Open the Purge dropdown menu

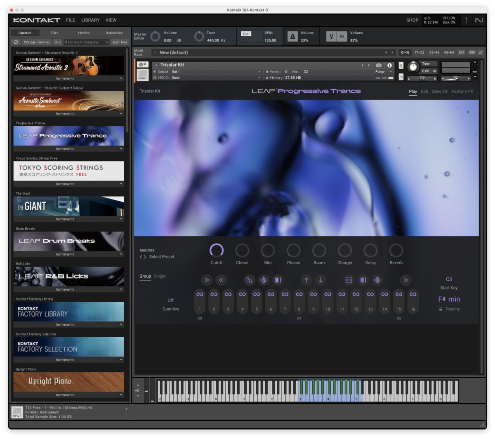(x=384, y=72)
